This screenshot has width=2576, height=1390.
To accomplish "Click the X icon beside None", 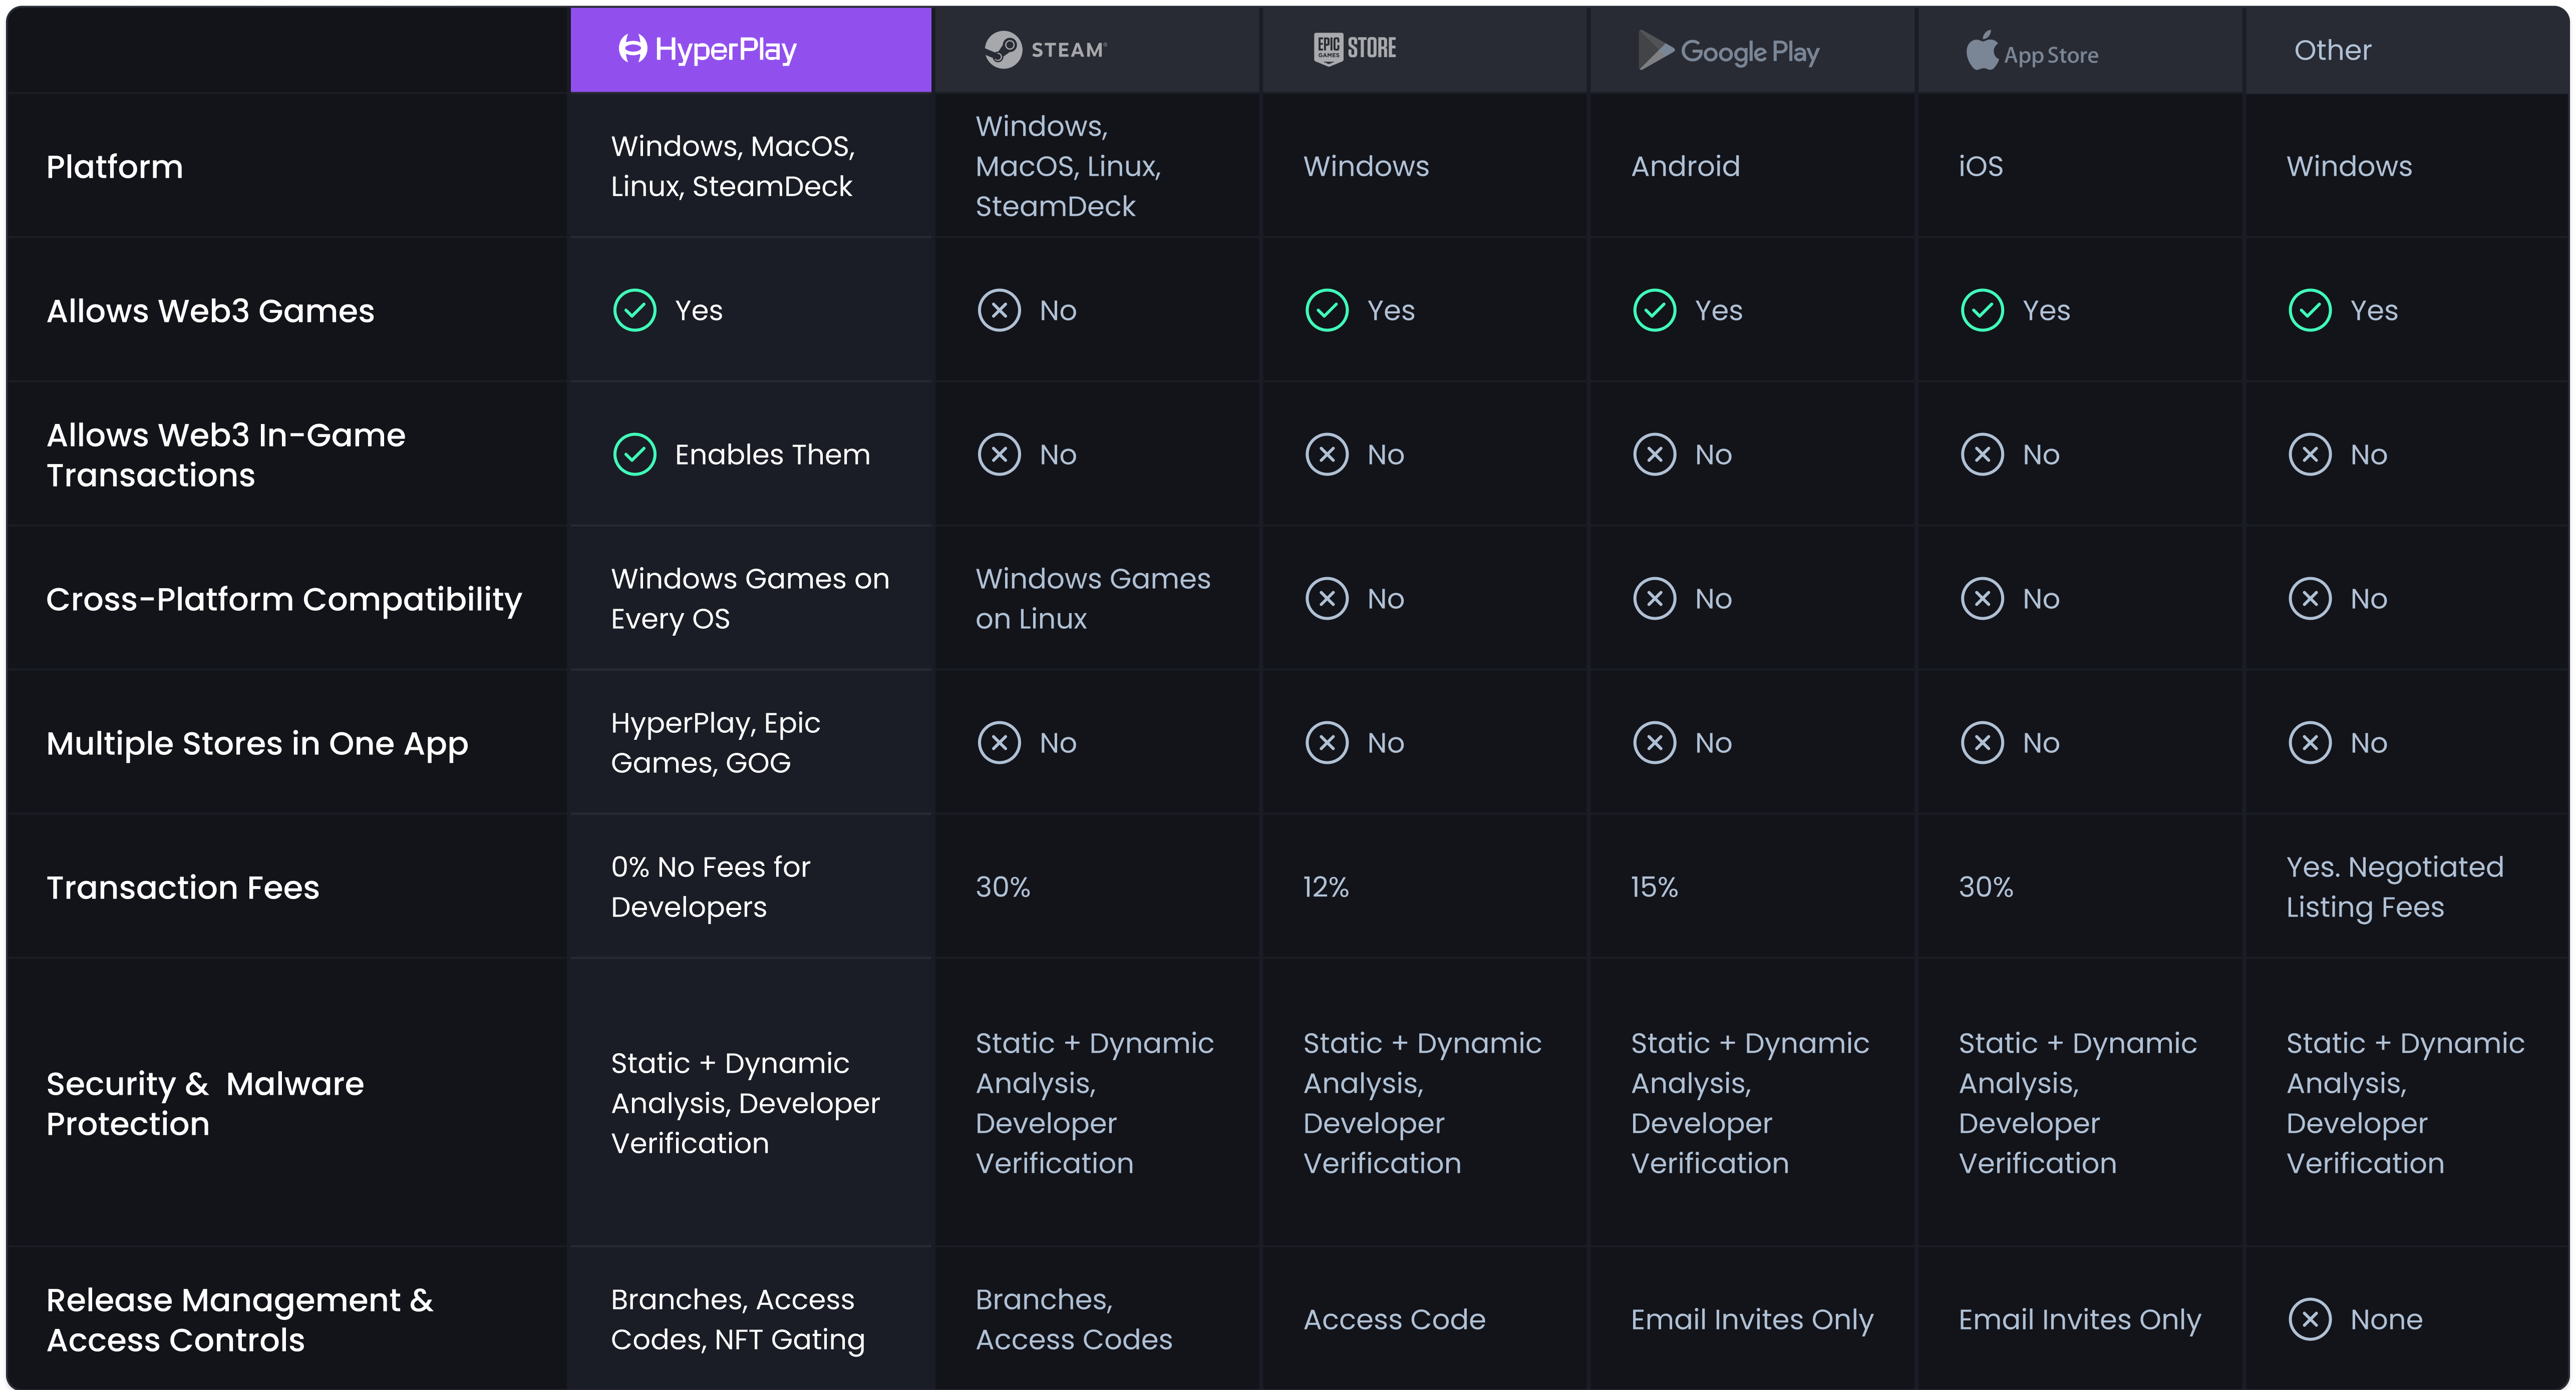I will click(2310, 1319).
